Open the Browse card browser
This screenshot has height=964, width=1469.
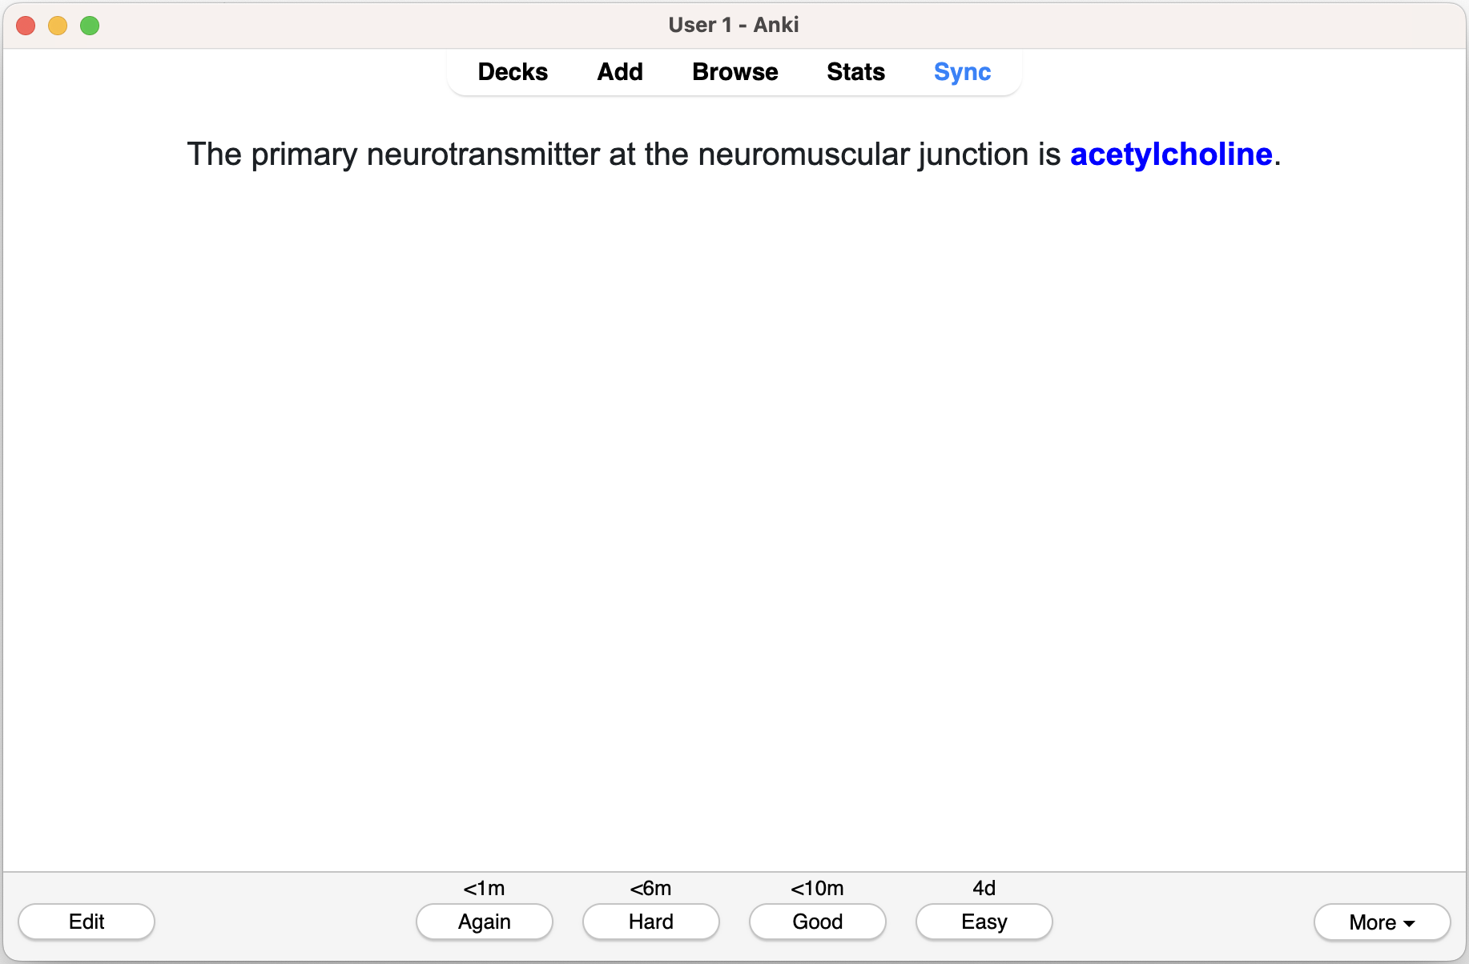[734, 72]
